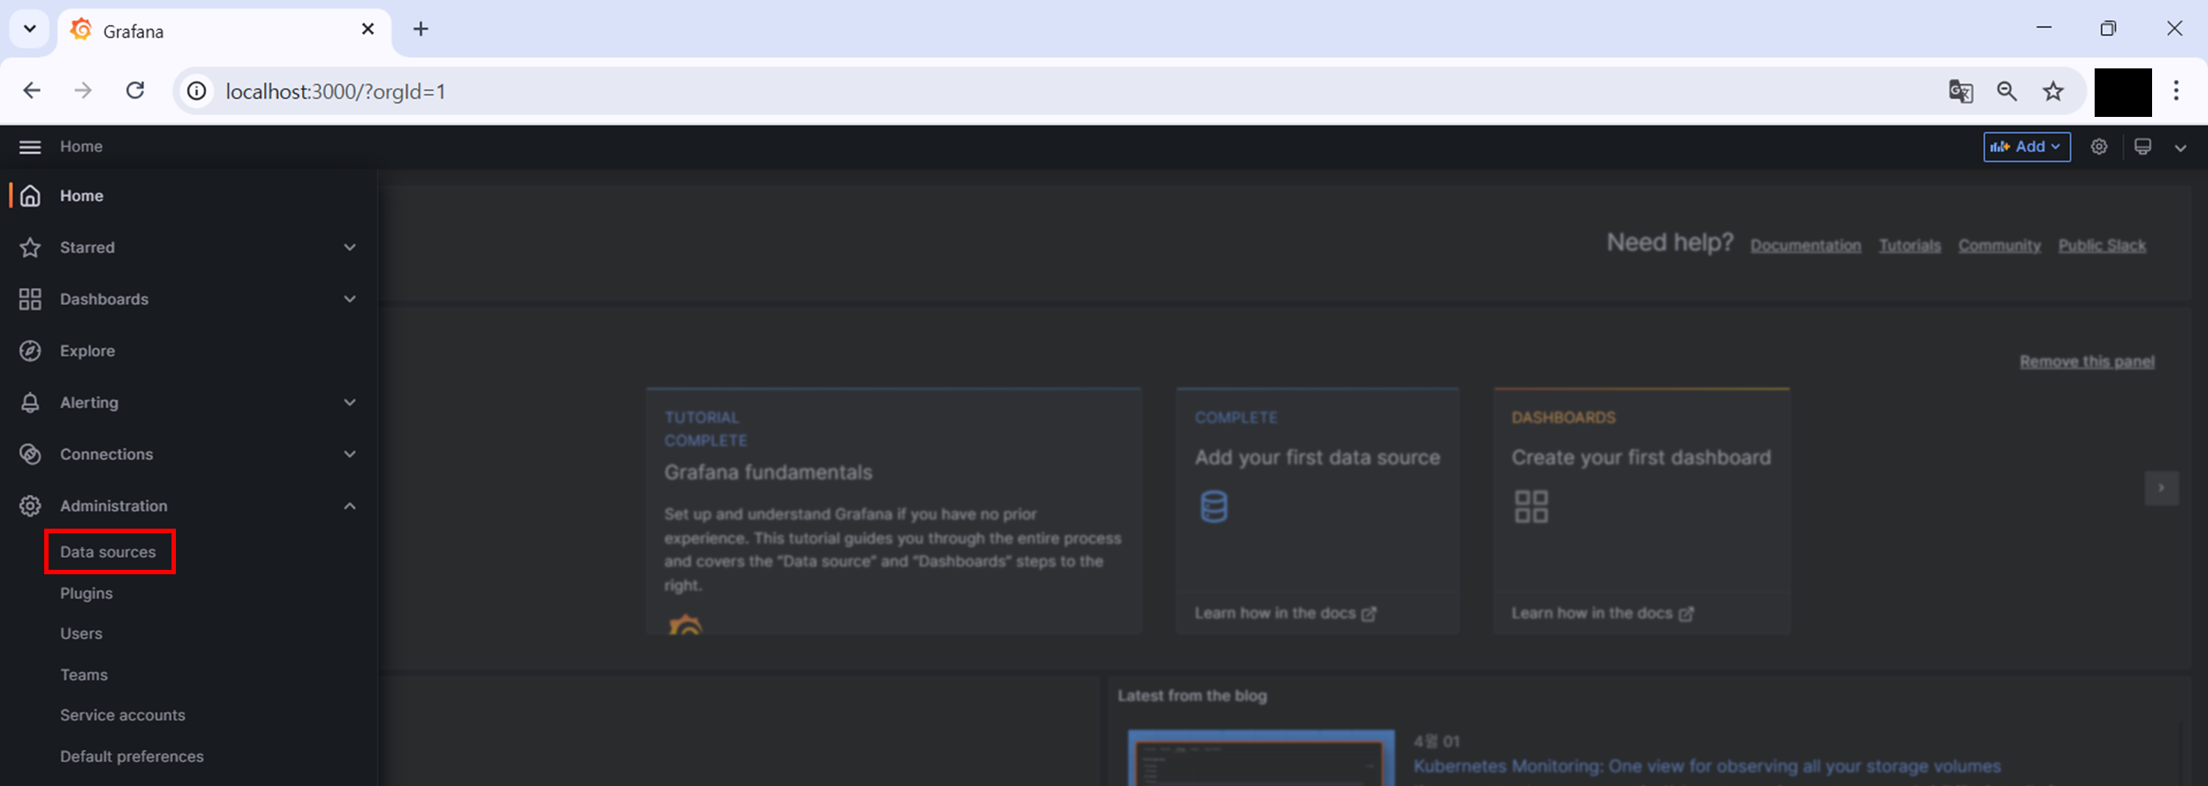Screen dimensions: 2208x786
Task: Open Default preferences under Administration
Action: click(132, 756)
